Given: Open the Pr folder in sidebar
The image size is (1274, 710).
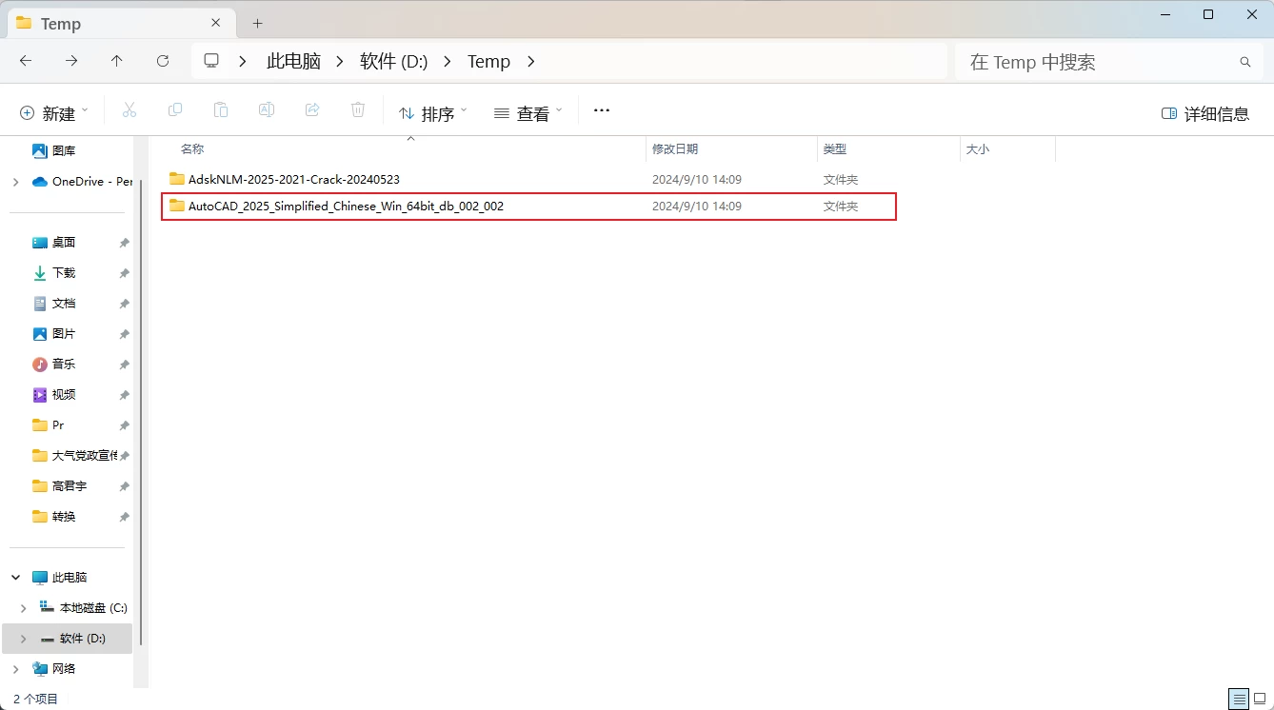Looking at the screenshot, I should click(49, 424).
